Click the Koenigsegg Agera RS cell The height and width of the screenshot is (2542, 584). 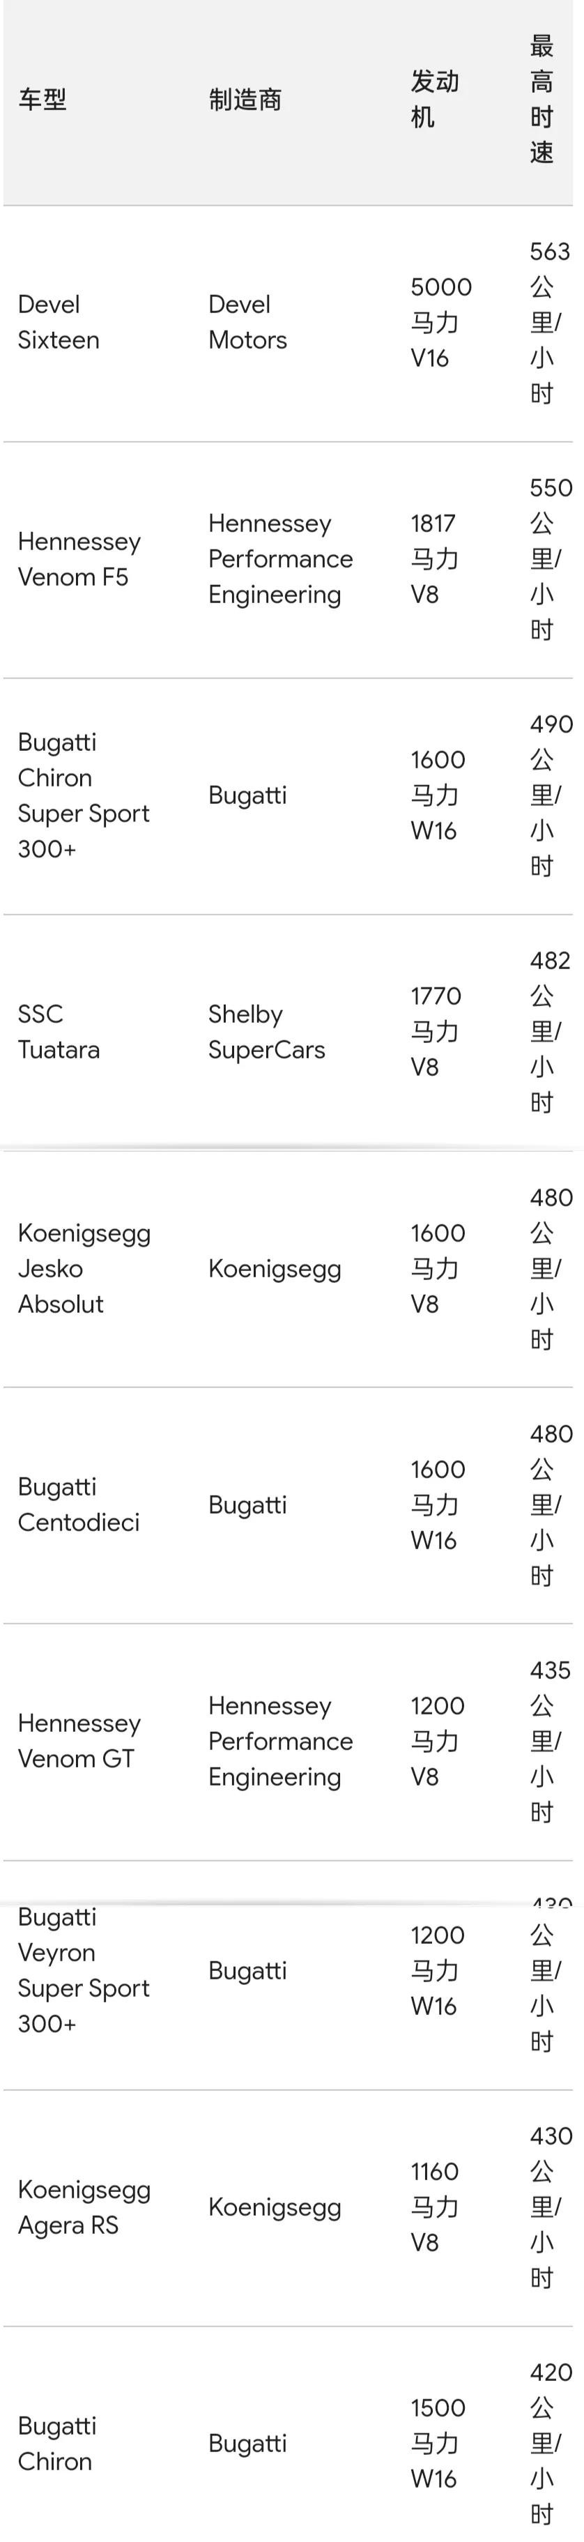(83, 2207)
